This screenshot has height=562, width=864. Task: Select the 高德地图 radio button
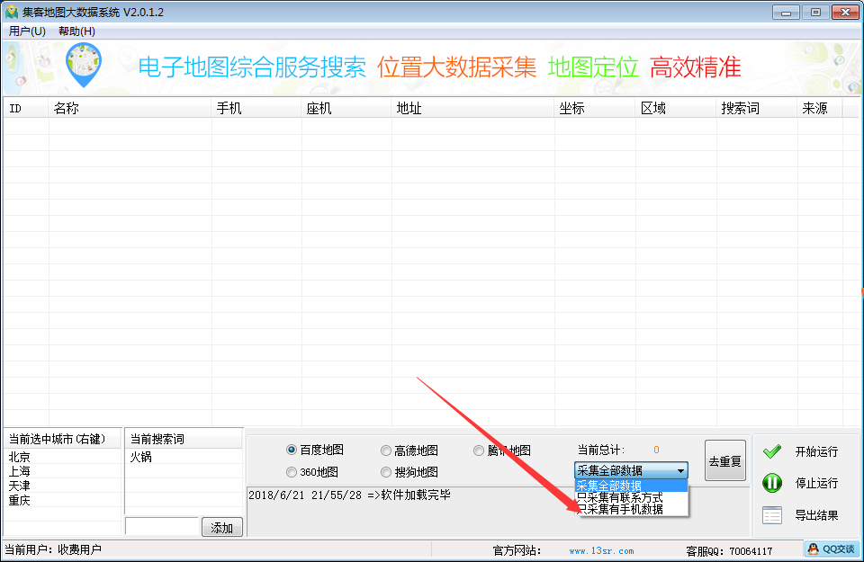(386, 450)
